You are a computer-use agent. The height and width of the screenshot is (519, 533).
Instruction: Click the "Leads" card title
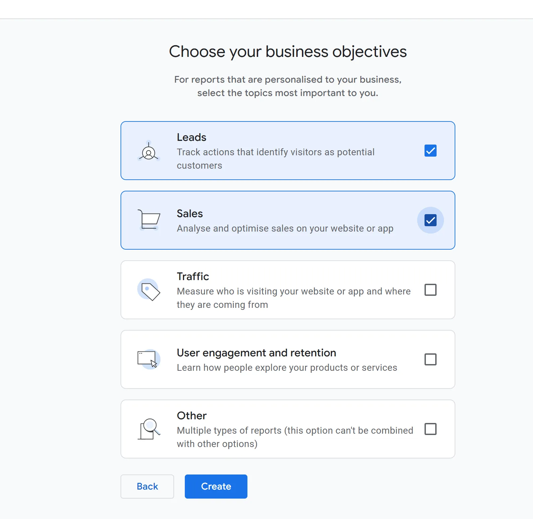tap(192, 137)
